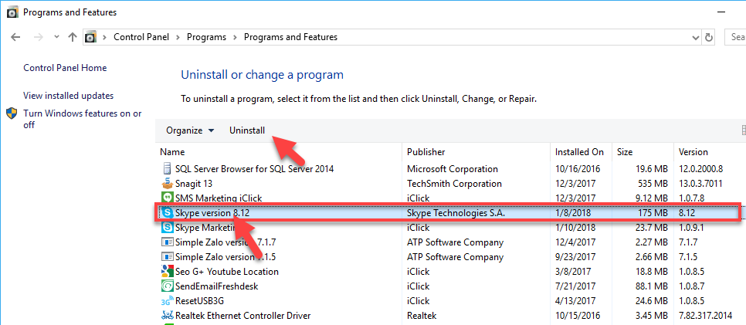Sort by the Publisher column header
746x325 pixels.
point(426,152)
